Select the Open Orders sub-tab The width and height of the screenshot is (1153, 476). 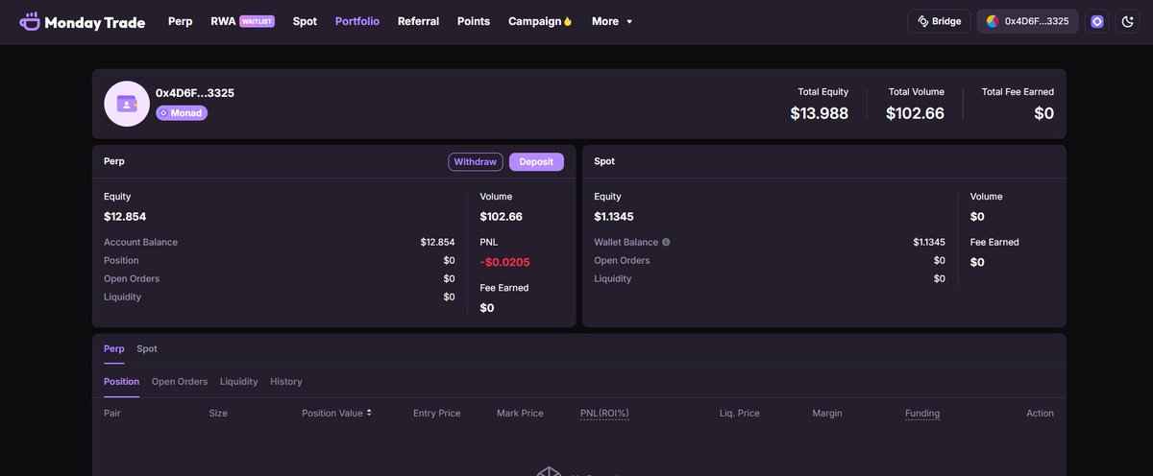point(180,382)
